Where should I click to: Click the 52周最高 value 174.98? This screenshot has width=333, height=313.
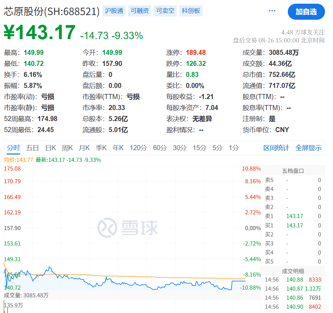pyautogui.click(x=48, y=119)
